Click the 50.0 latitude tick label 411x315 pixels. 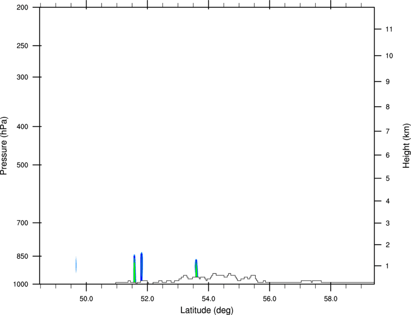[x=86, y=299]
